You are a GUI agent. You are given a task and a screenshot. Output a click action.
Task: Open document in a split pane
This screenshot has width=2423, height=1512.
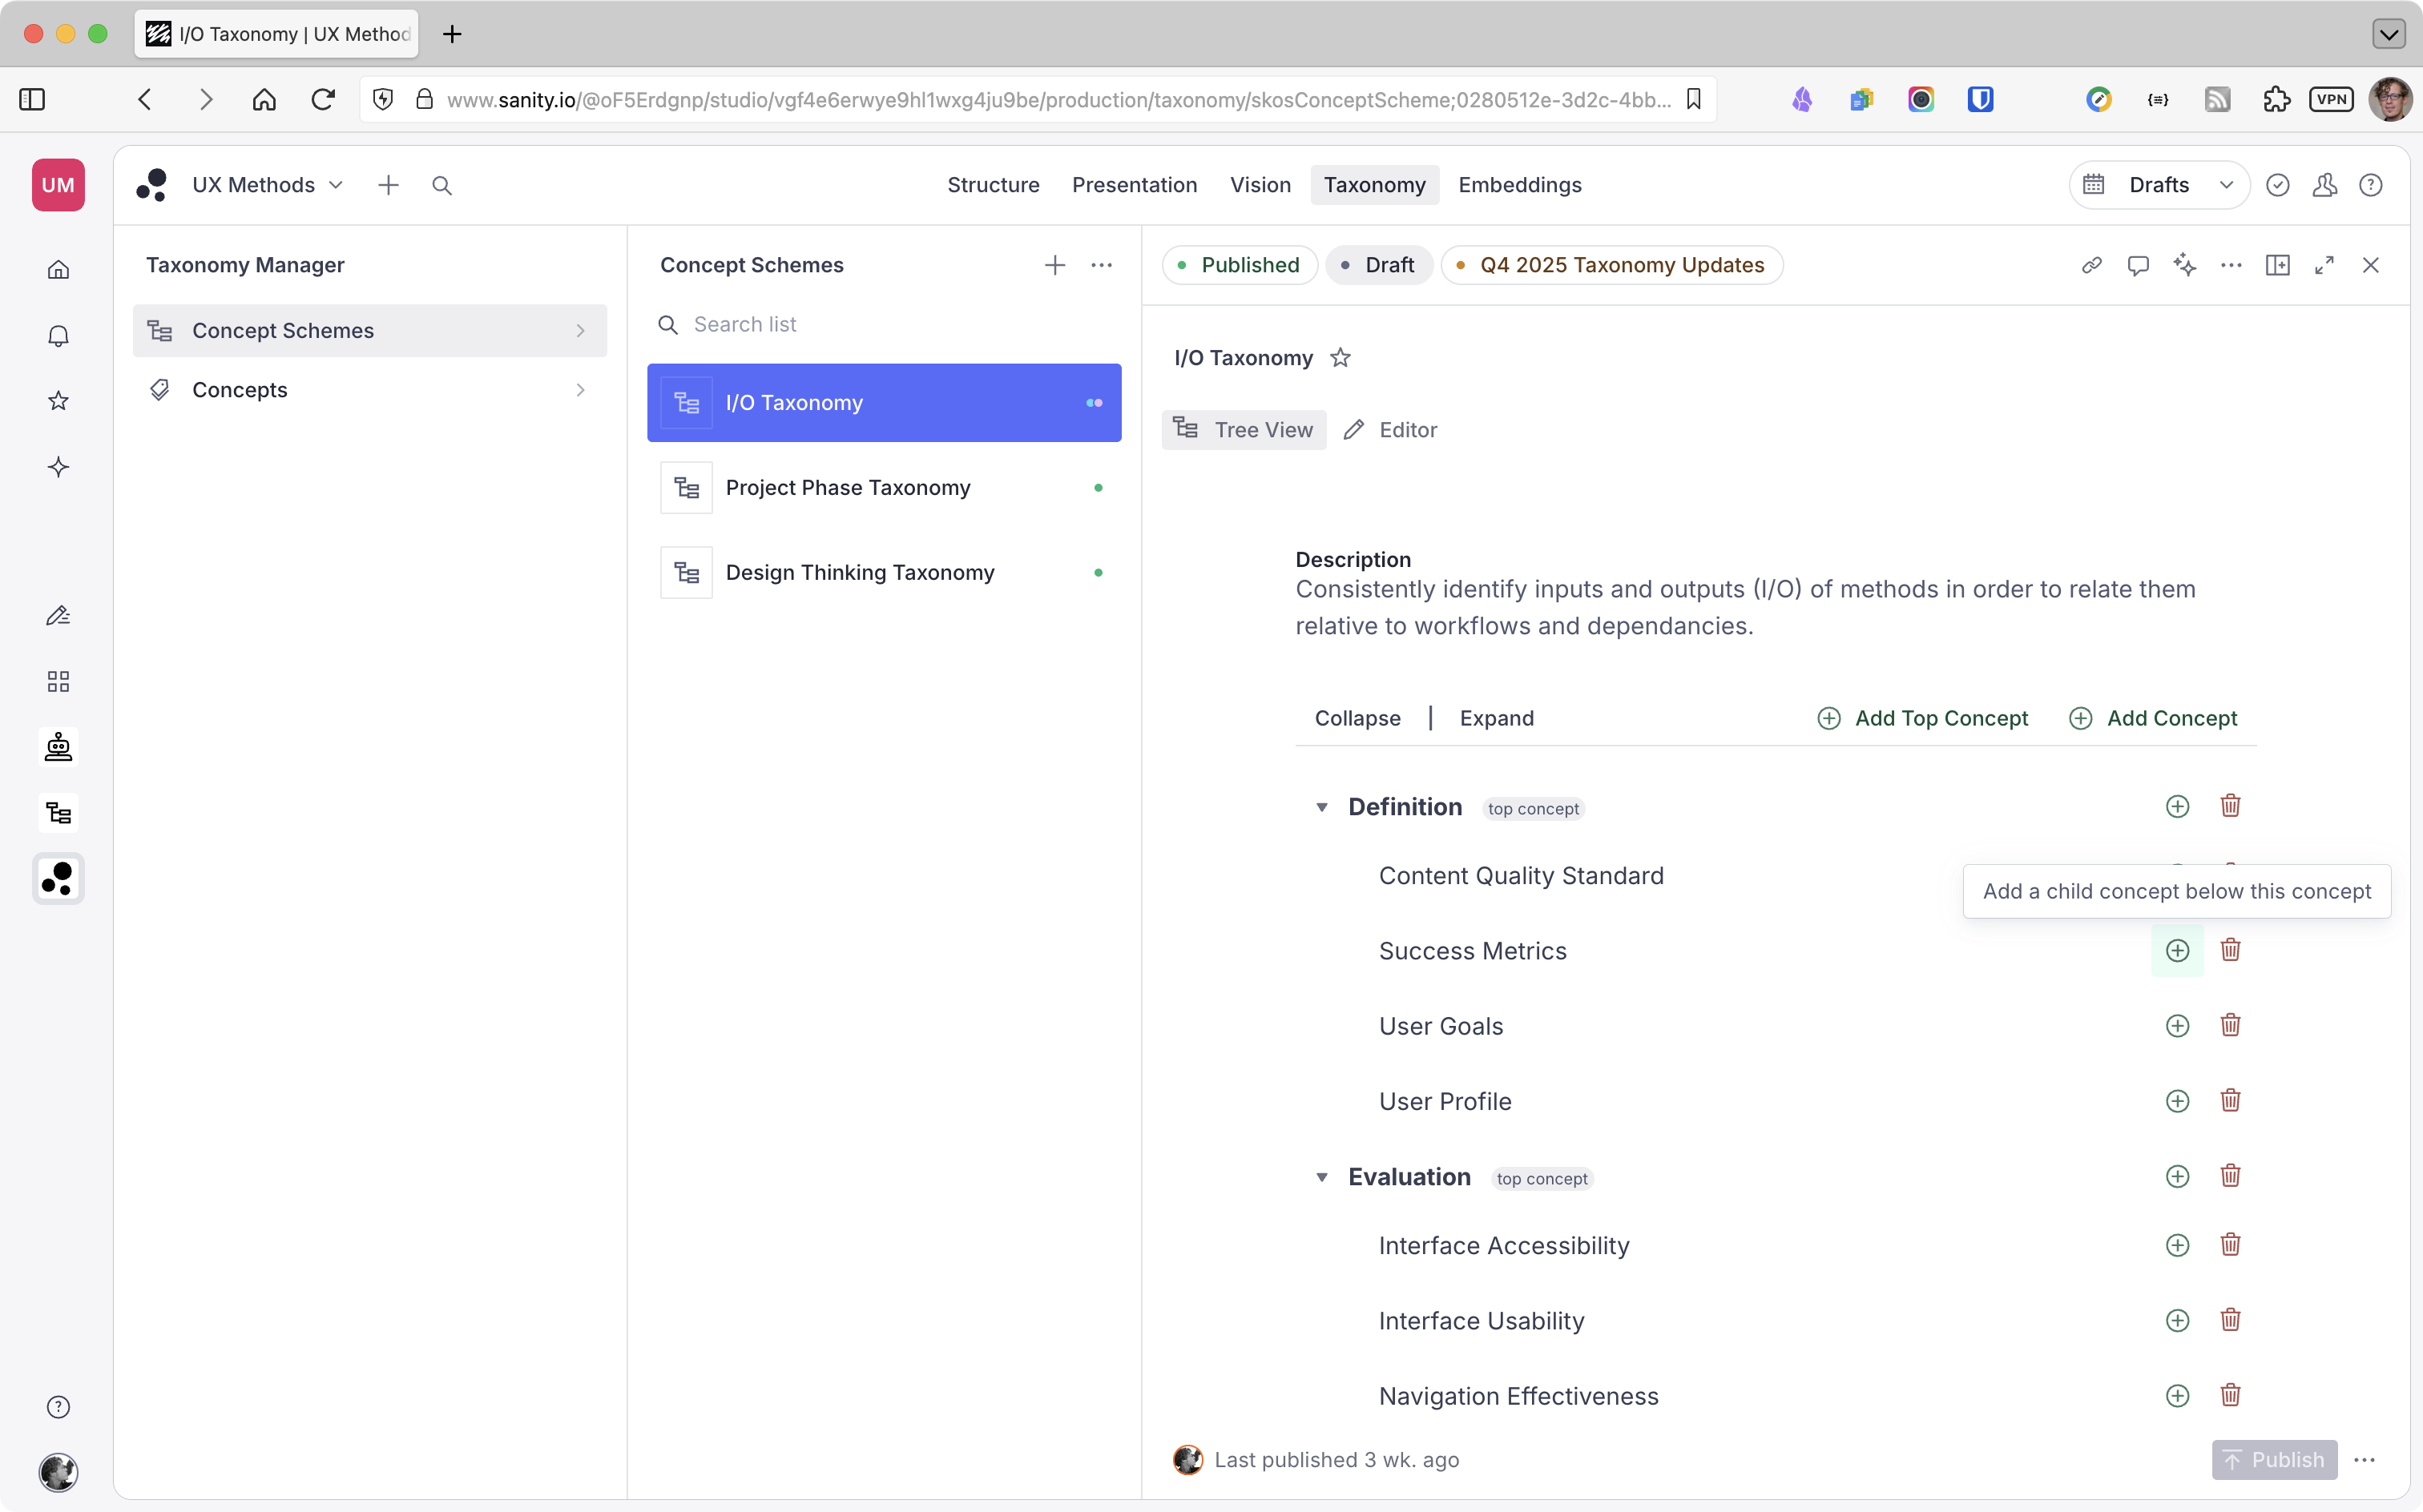click(2279, 264)
